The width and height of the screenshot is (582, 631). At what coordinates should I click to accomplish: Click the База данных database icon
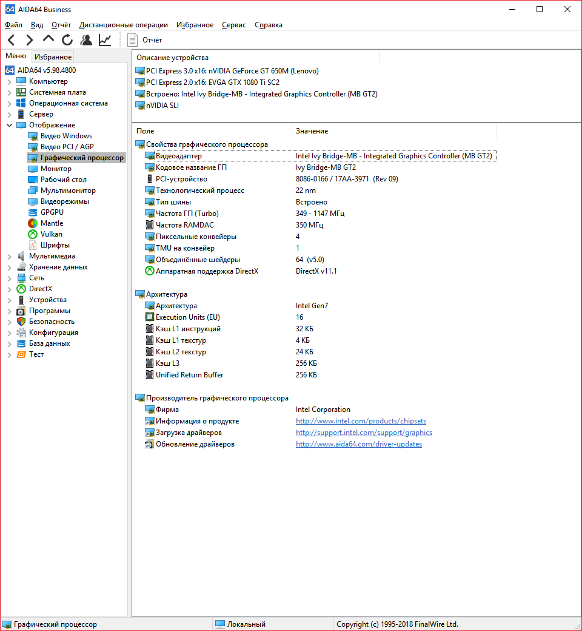(x=21, y=343)
